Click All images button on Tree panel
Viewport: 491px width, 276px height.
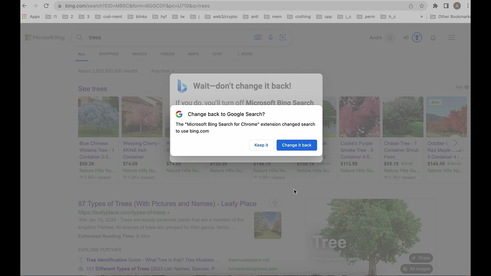416,269
